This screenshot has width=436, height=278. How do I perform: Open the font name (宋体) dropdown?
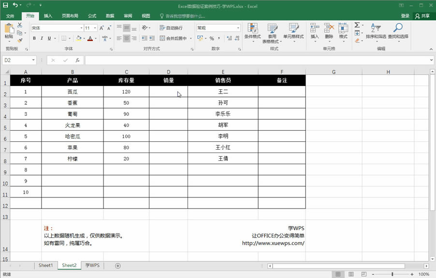[82, 27]
